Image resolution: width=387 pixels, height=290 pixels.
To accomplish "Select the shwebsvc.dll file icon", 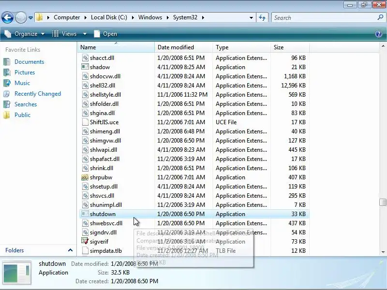I will (85, 223).
